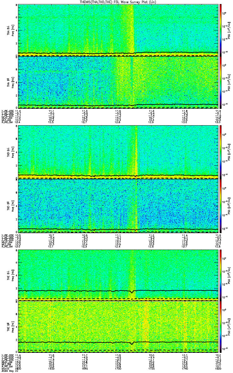The width and height of the screenshot is (233, 373).
Task: Click the 1800 time tick label
Action: pyautogui.click(x=218, y=368)
